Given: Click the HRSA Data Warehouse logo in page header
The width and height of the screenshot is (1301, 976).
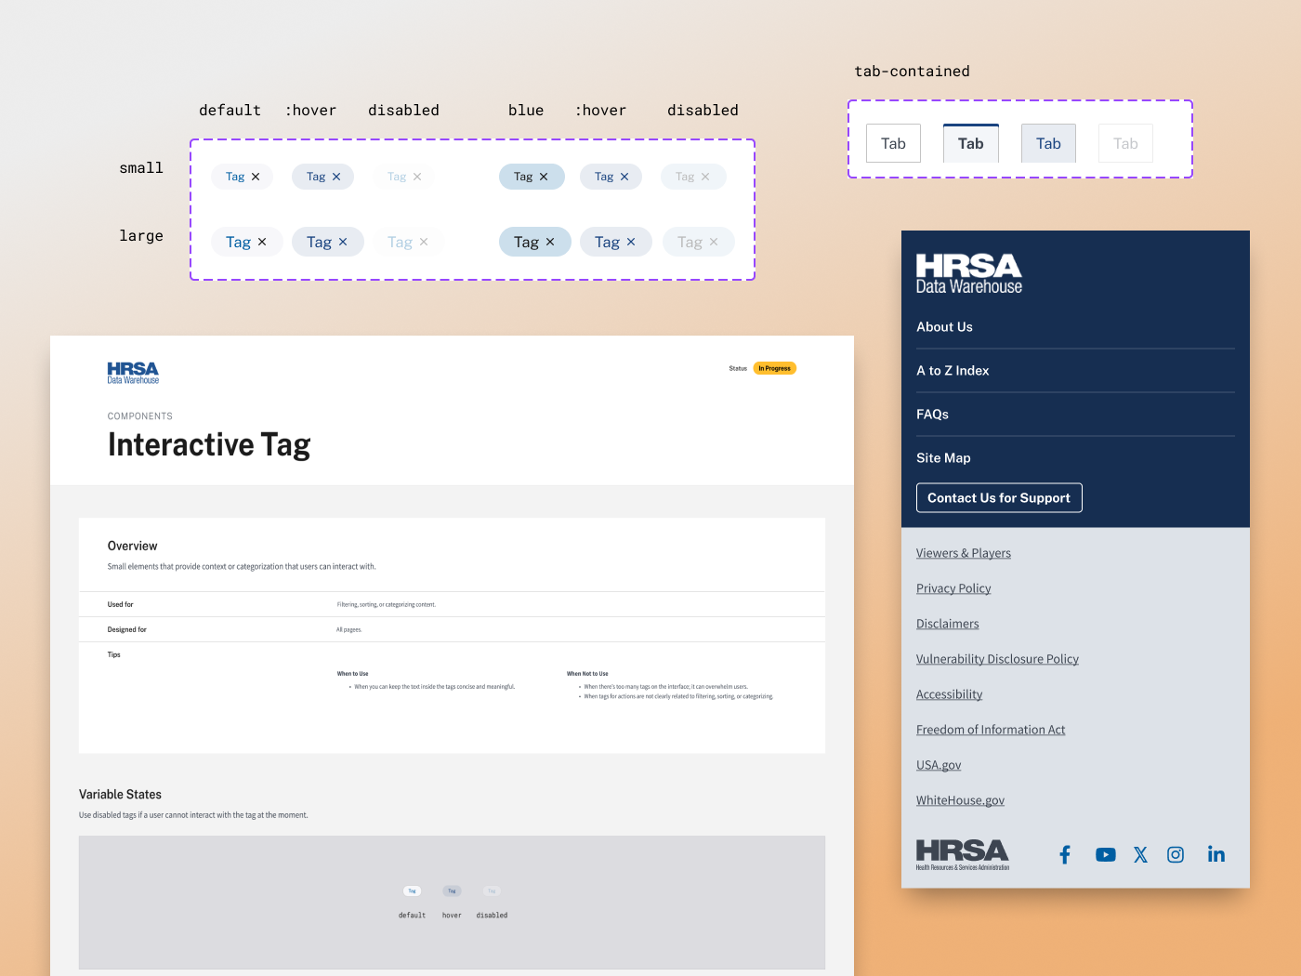Looking at the screenshot, I should (x=133, y=373).
